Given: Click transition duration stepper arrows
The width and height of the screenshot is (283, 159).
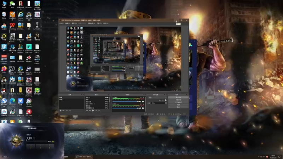Looking at the screenshot, I should pos(166,103).
